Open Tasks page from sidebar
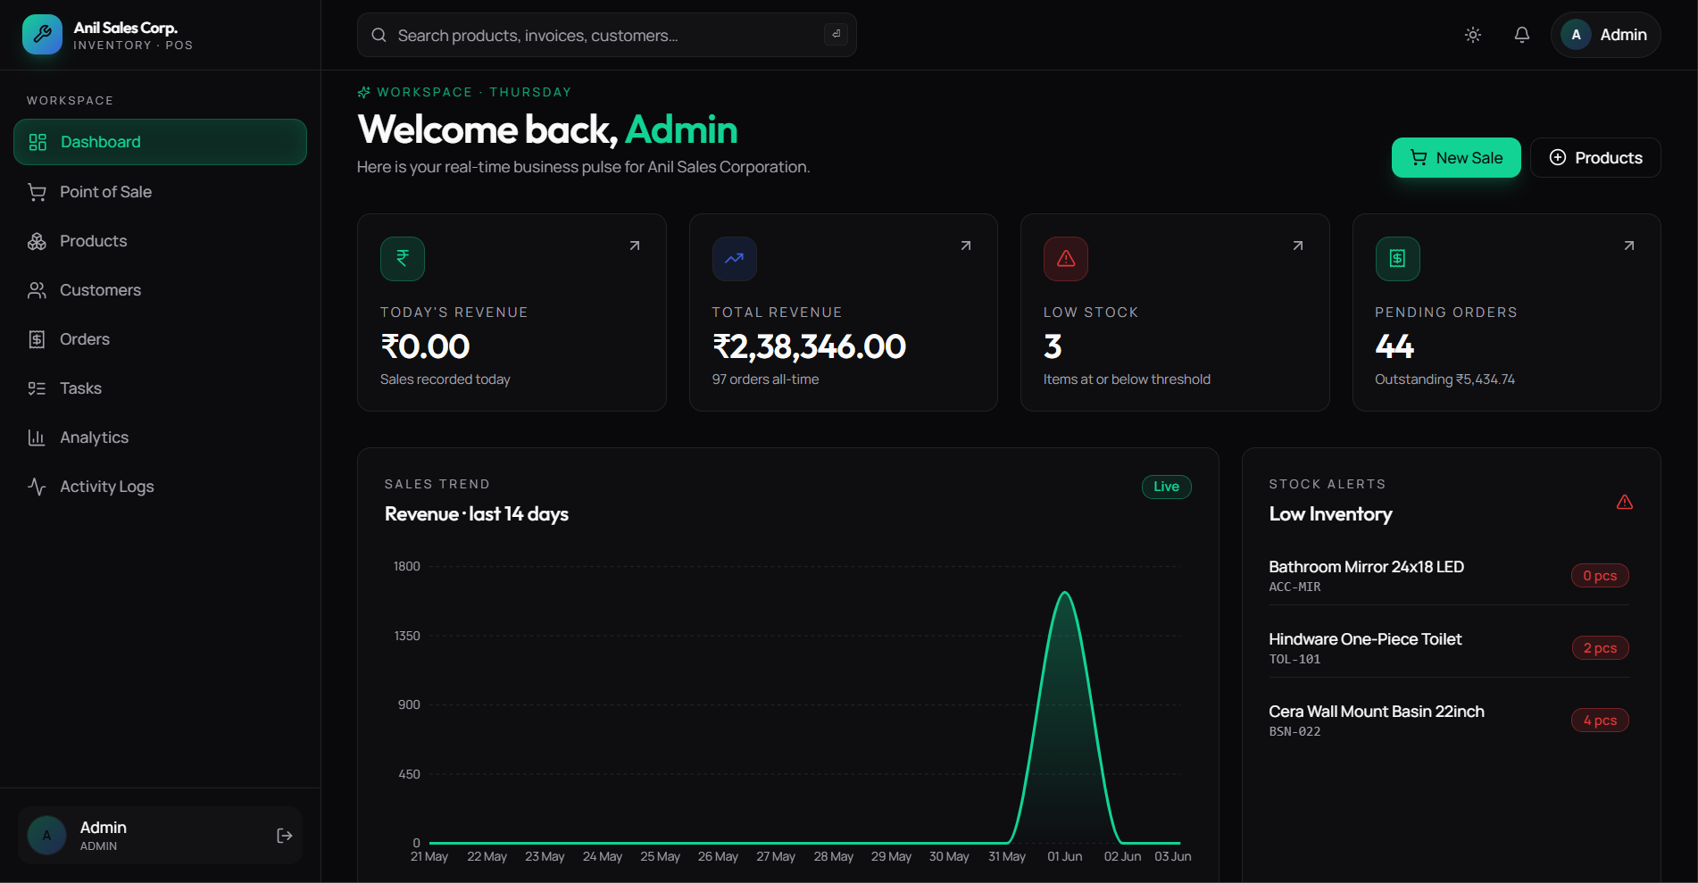The image size is (1698, 883). click(160, 388)
